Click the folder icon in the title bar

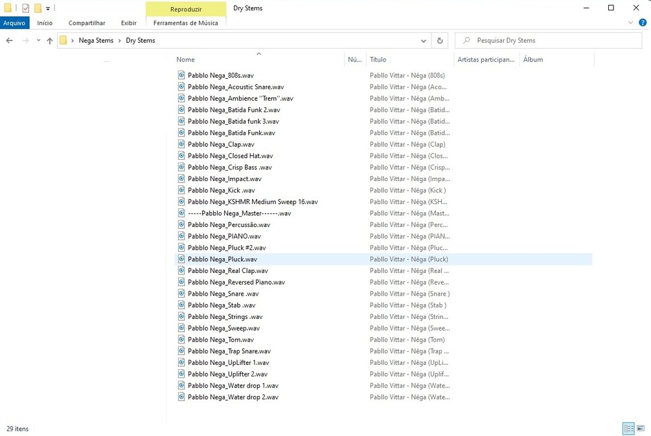tap(8, 8)
